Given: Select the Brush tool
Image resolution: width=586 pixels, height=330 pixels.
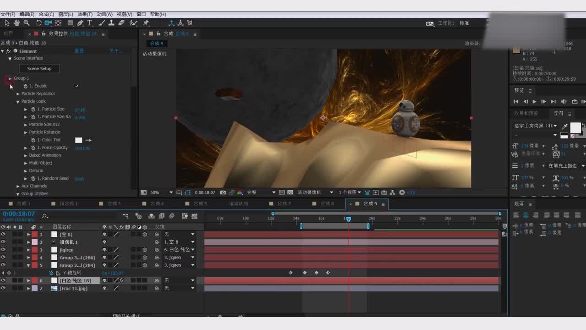Looking at the screenshot, I should coord(101,23).
